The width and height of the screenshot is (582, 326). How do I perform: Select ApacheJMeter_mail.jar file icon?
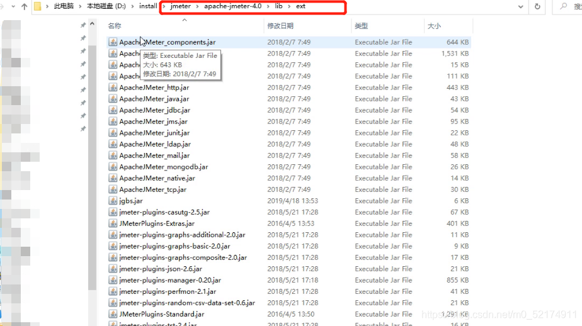pos(113,155)
